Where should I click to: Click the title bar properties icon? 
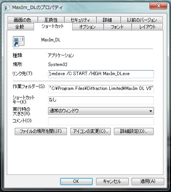click(x=7, y=8)
